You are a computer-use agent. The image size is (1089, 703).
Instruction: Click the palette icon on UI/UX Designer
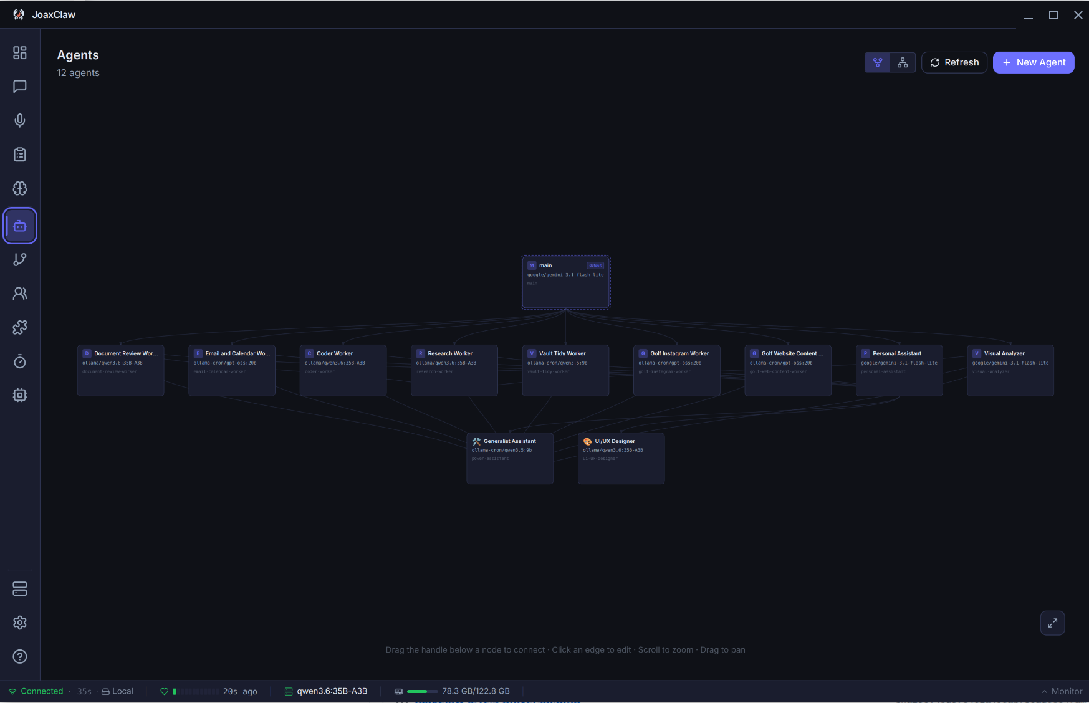[587, 441]
